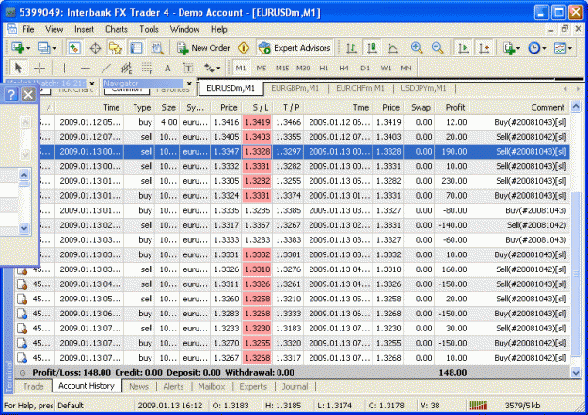Select the Trendline drawing tool
Viewport: 588px width, 415px height.
(106, 69)
